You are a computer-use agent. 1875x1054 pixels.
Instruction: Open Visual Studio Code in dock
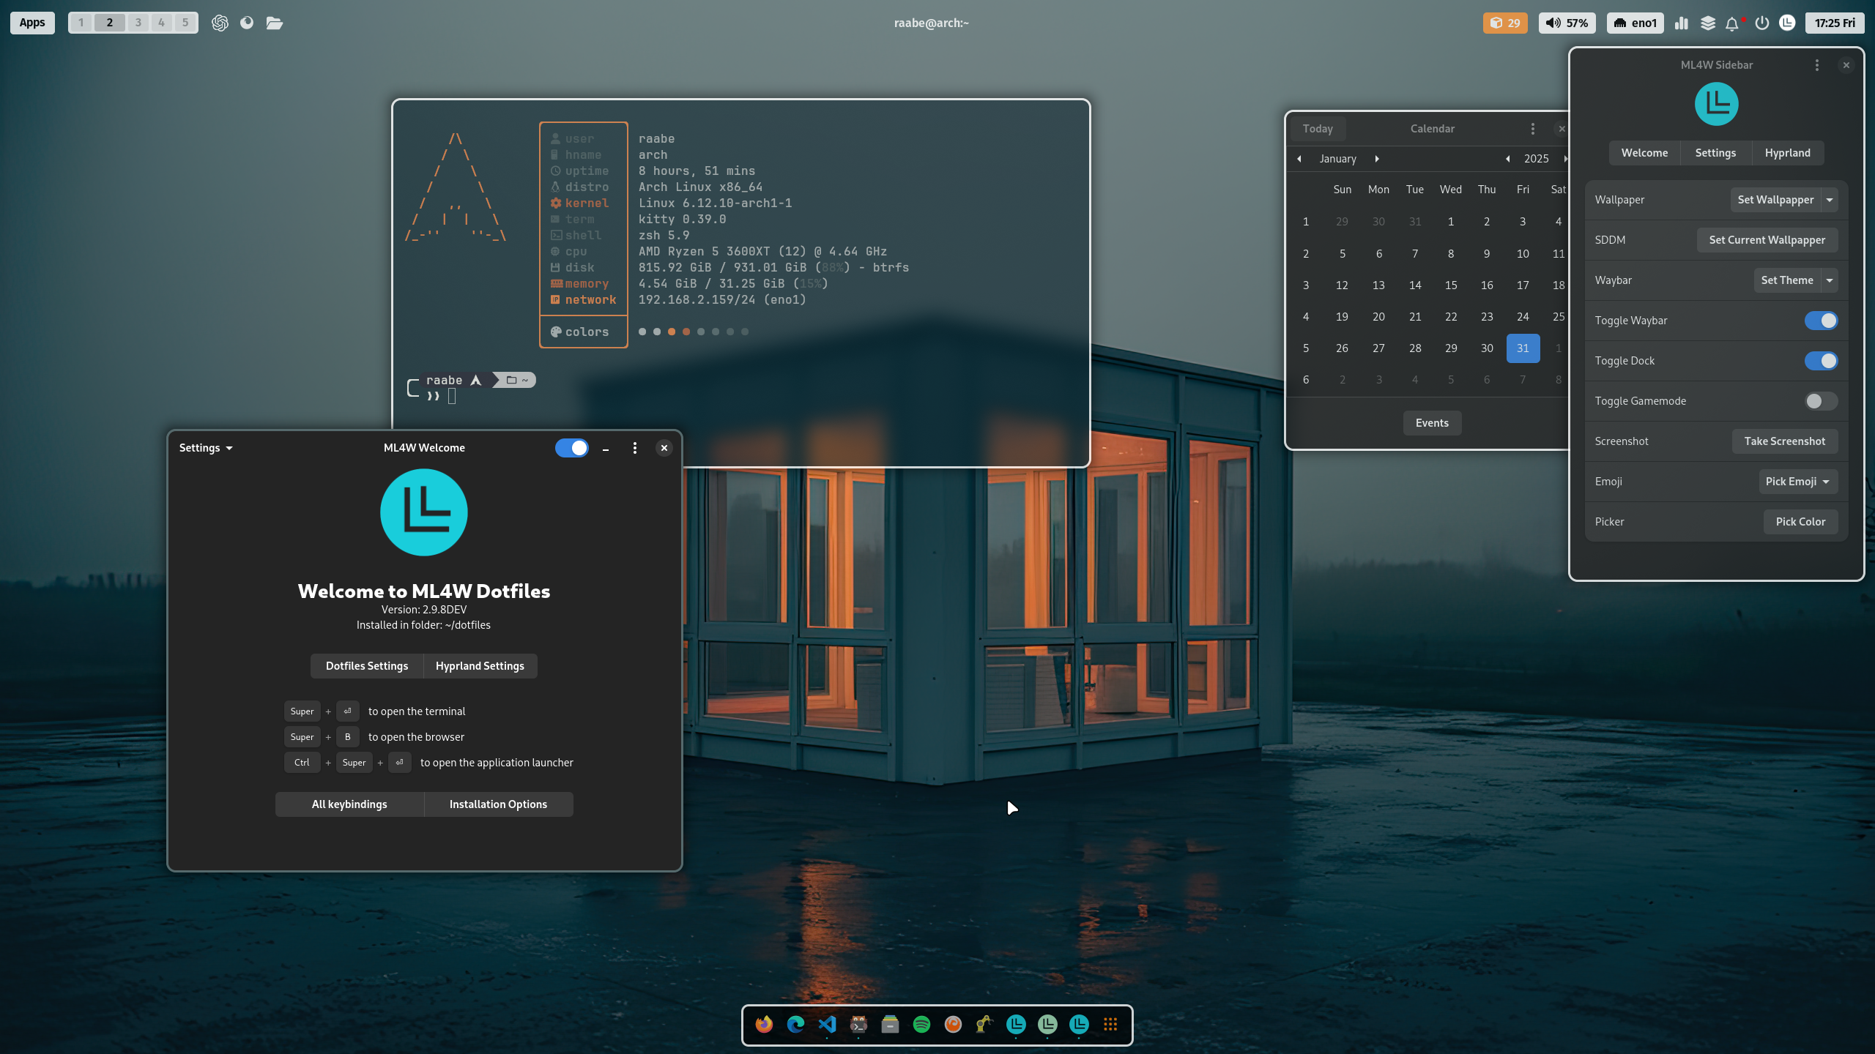827,1024
